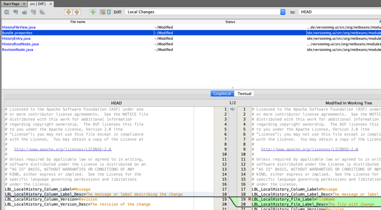Switch to the Start Page tab
The image size is (381, 210).
pyautogui.click(x=12, y=4)
